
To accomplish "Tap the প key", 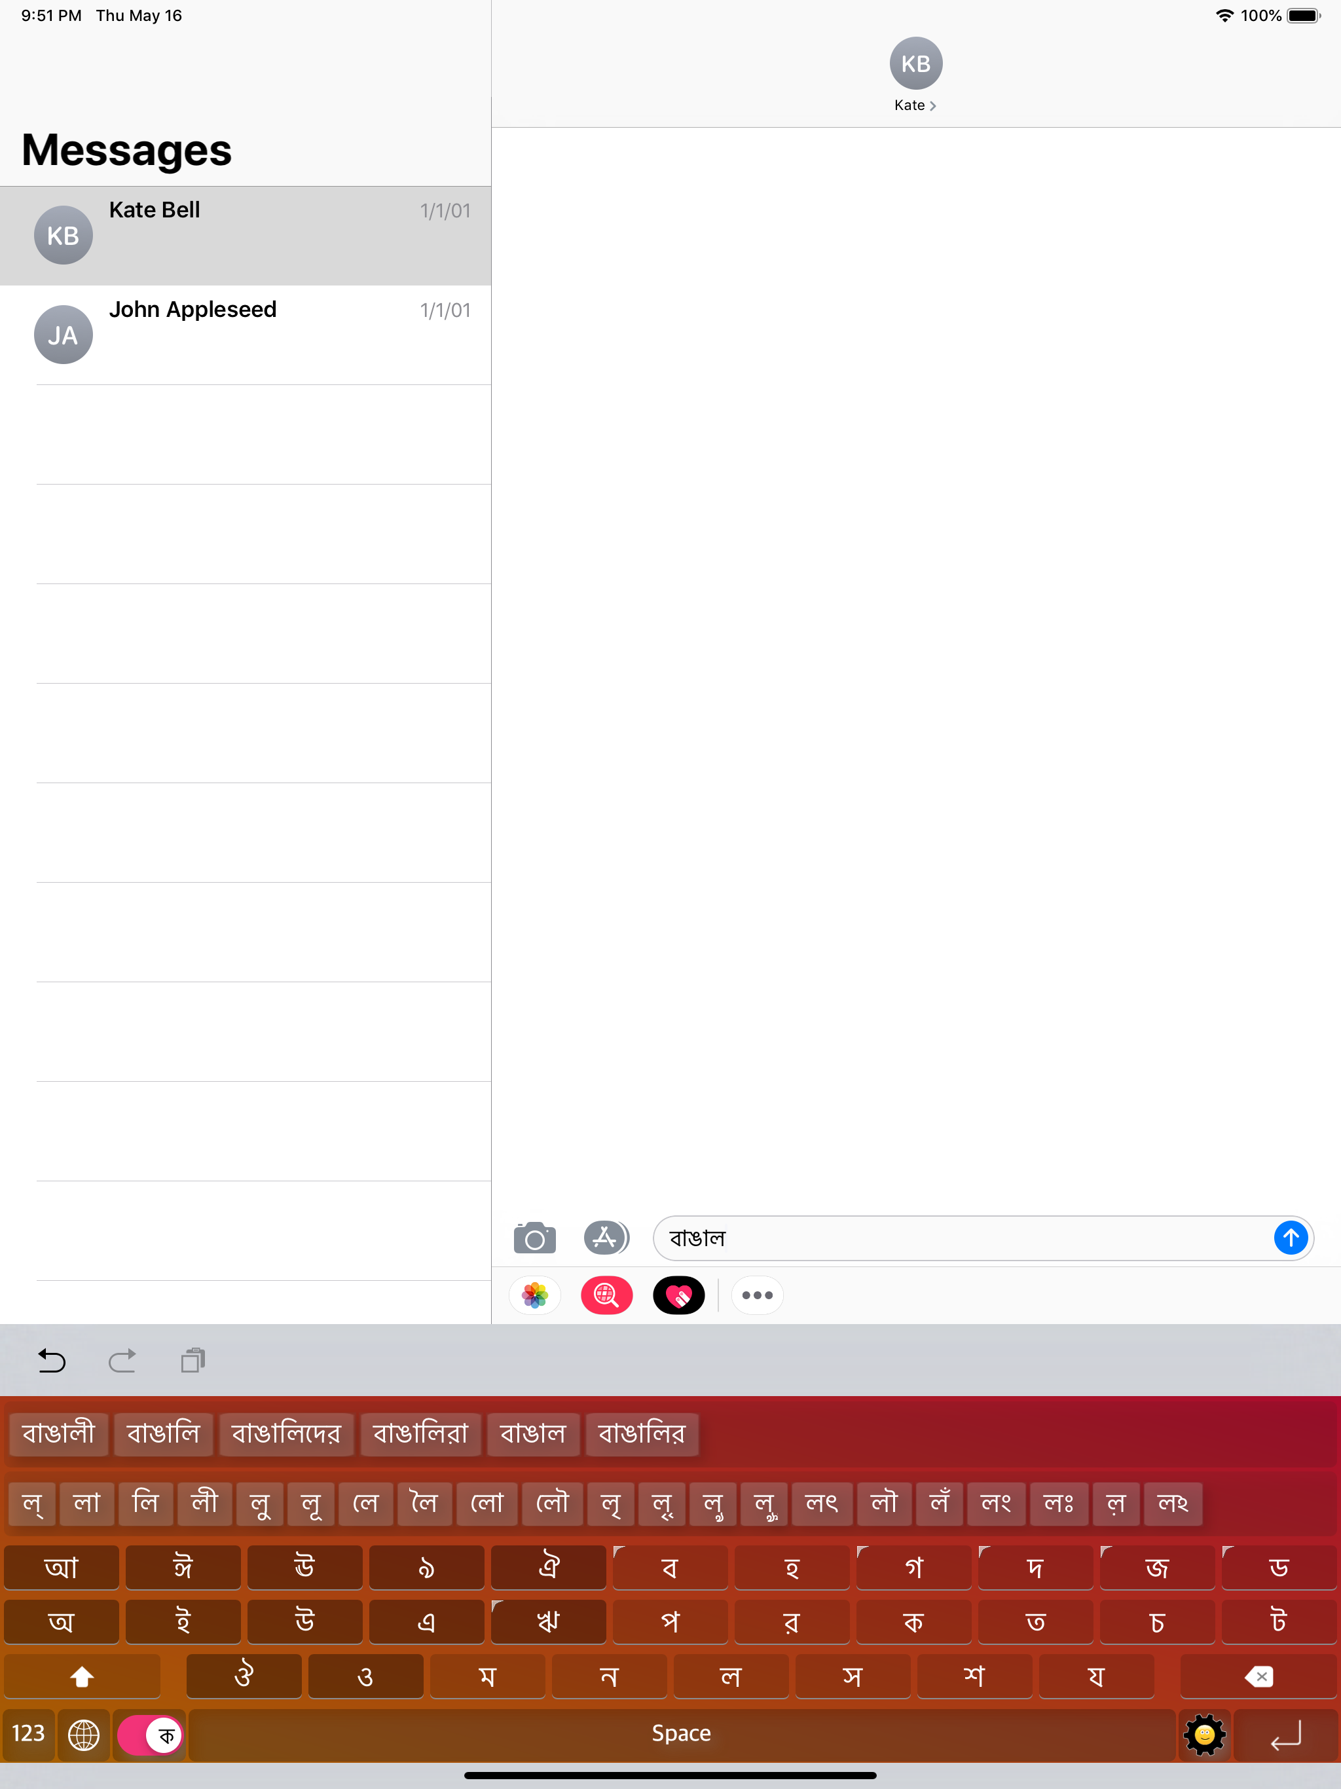I will 670,1621.
